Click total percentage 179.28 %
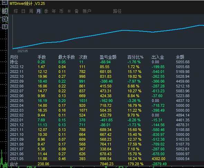Viewport: 204px width, 168px height. pos(136,164)
